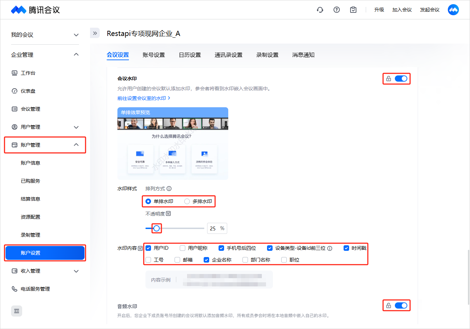Image resolution: width=470 pixels, height=329 pixels.
Task: Click the opacity percentage input showing 25
Action: pyautogui.click(x=217, y=228)
